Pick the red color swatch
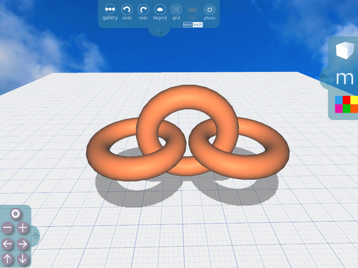This screenshot has width=358, height=268. click(346, 100)
